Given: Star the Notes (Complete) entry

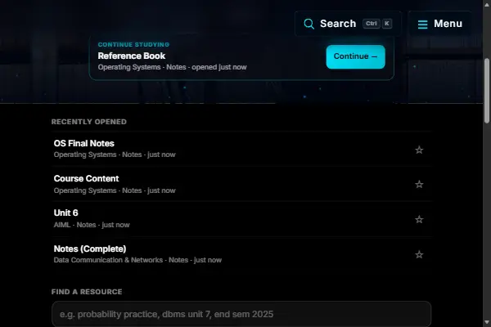Looking at the screenshot, I should click(x=419, y=255).
